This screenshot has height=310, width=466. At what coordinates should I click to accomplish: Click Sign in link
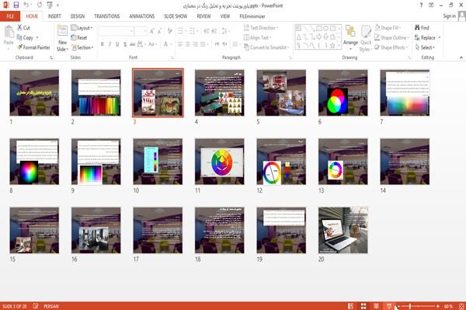click(x=449, y=16)
